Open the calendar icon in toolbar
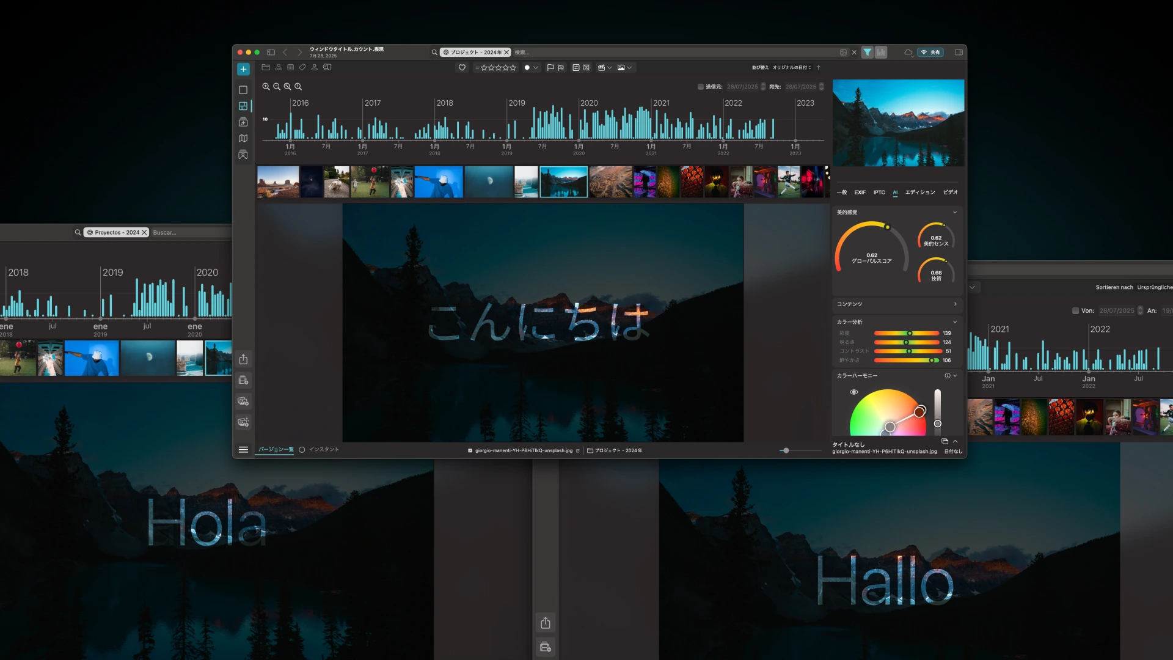 (291, 67)
